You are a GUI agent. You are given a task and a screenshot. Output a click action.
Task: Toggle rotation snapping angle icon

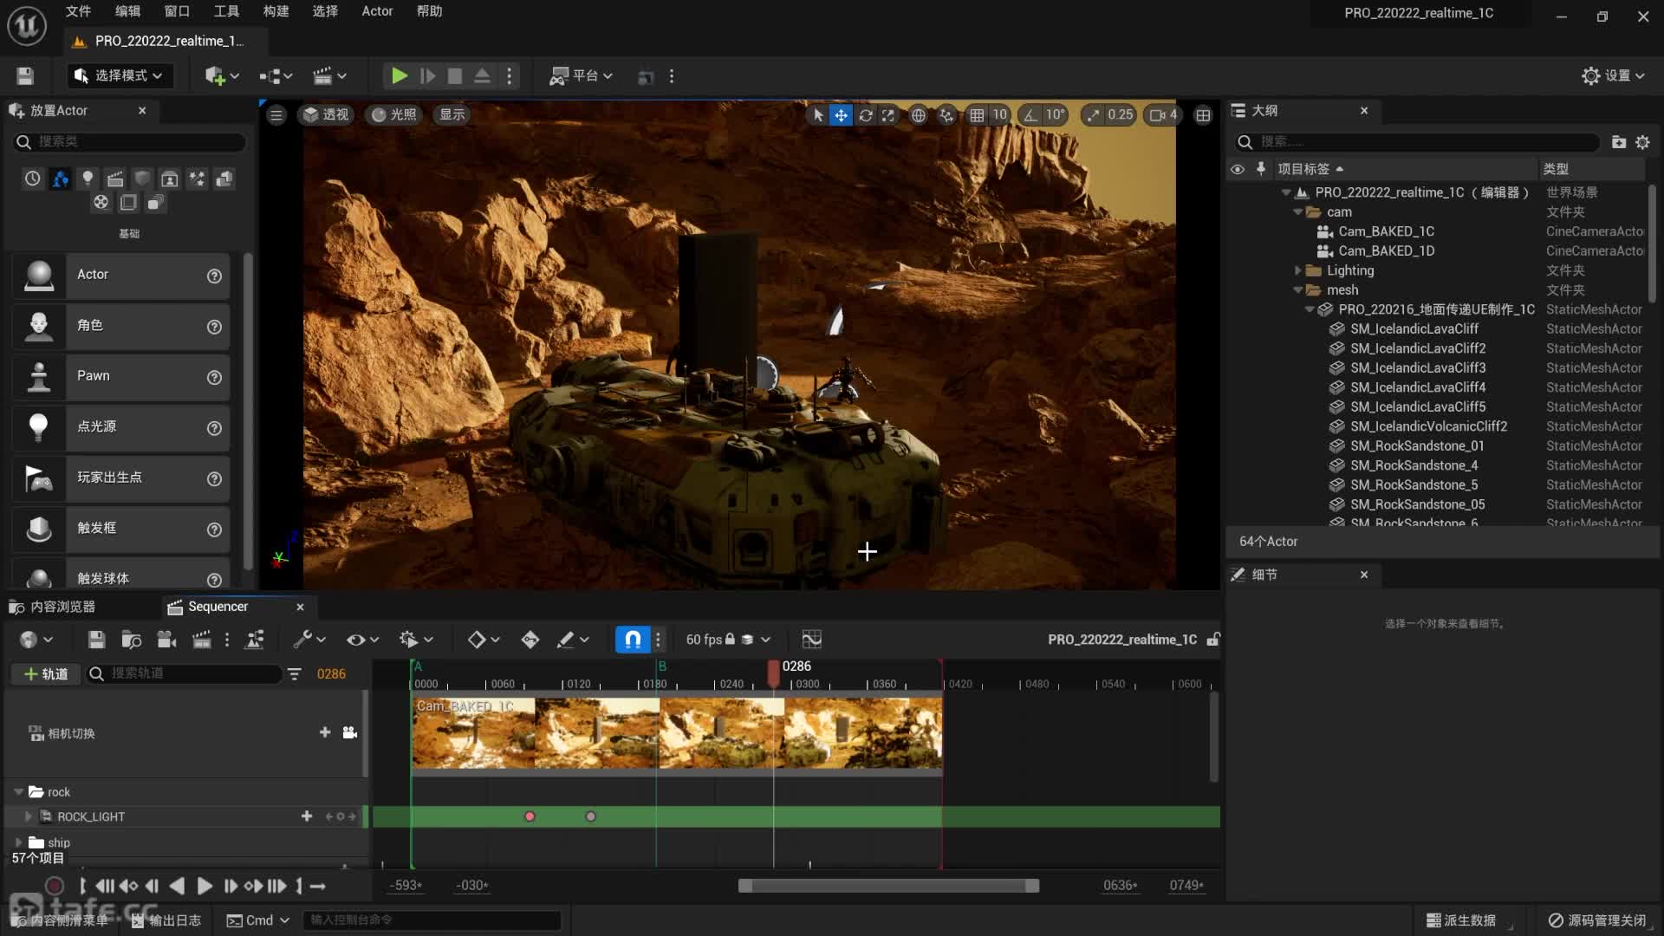tap(1030, 114)
